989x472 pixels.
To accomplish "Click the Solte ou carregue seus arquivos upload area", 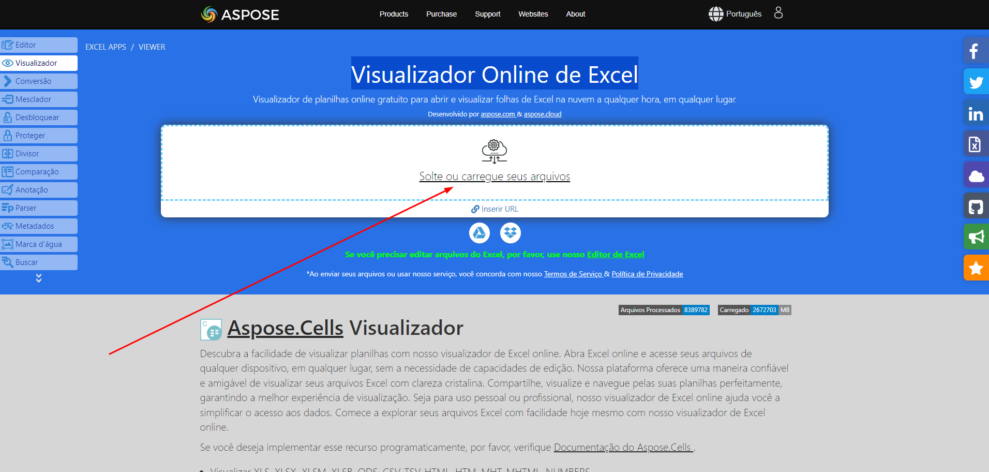I will 494,176.
